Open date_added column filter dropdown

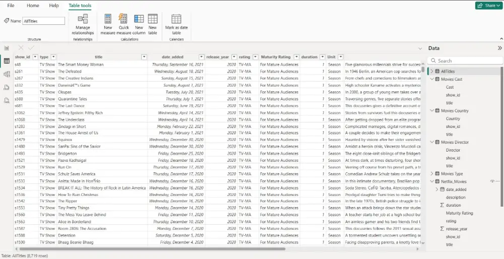[x=202, y=57]
